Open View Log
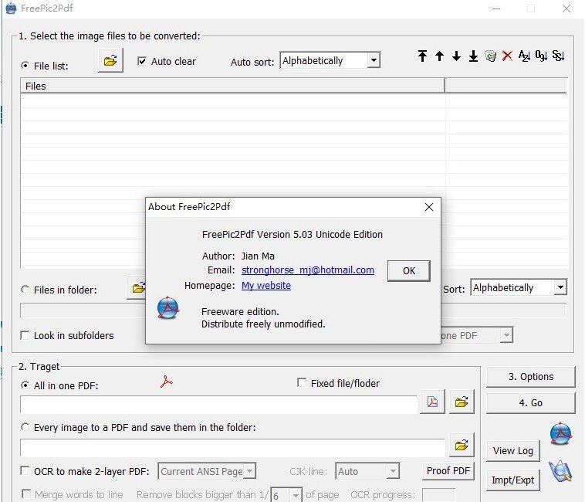Image resolution: width=585 pixels, height=502 pixels. 513,451
